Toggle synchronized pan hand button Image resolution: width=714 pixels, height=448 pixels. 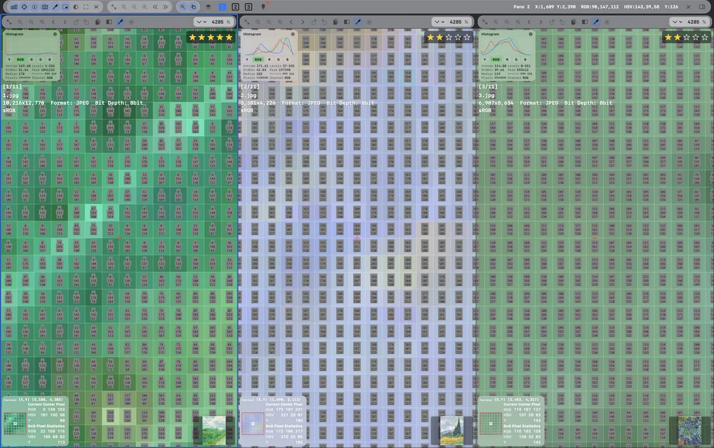[x=193, y=7]
